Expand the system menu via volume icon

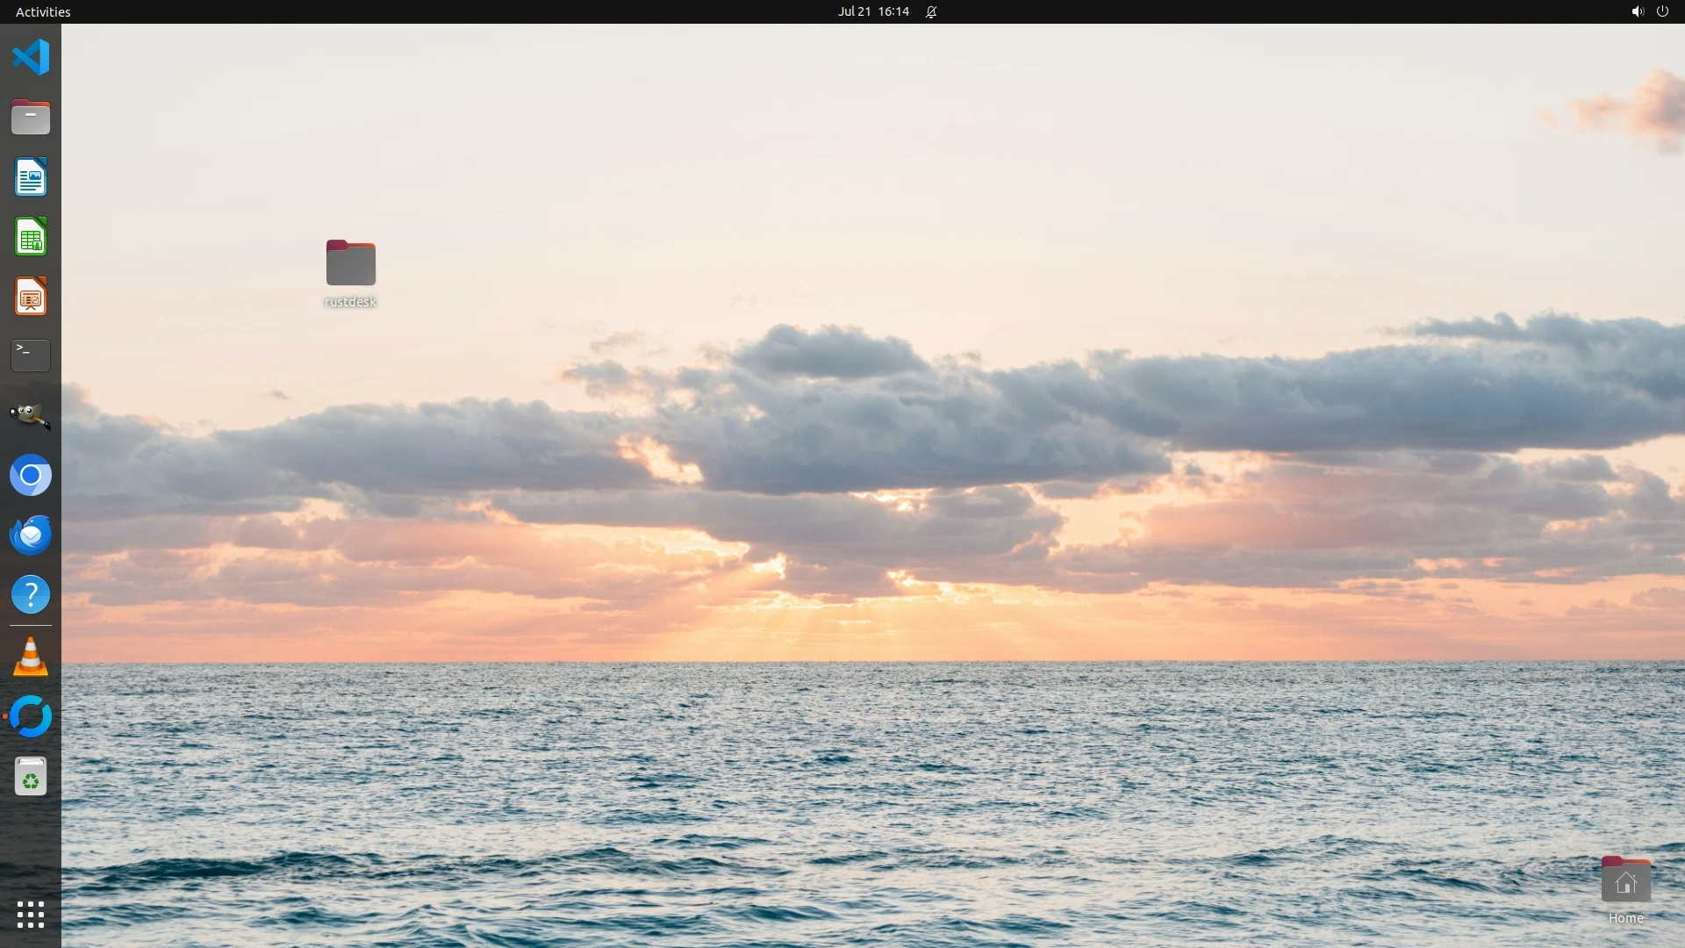pos(1637,11)
